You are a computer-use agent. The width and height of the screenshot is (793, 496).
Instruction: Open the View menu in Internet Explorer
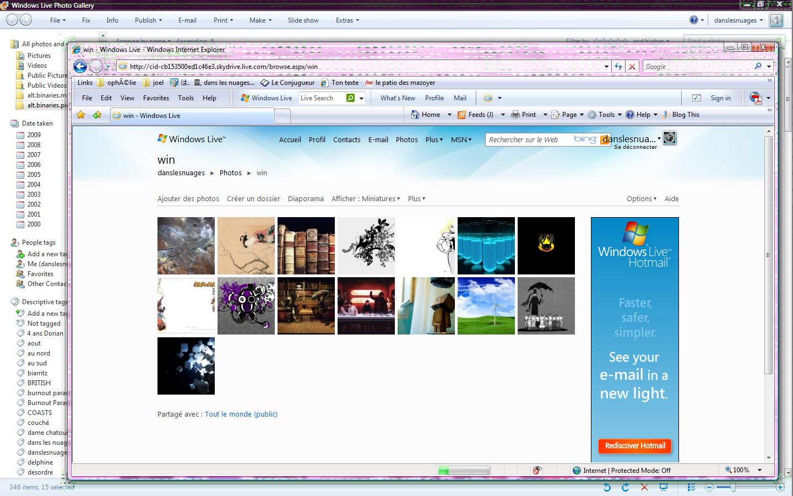click(x=127, y=98)
